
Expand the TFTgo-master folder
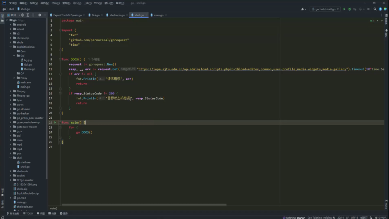tap(10, 180)
